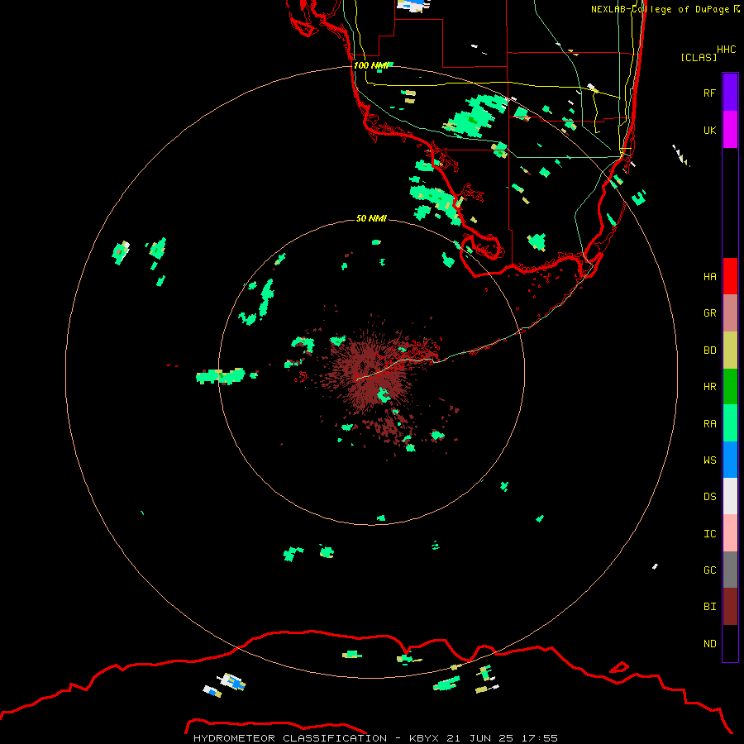Click the IC light pink legend swatch
The image size is (744, 744).
pos(730,533)
